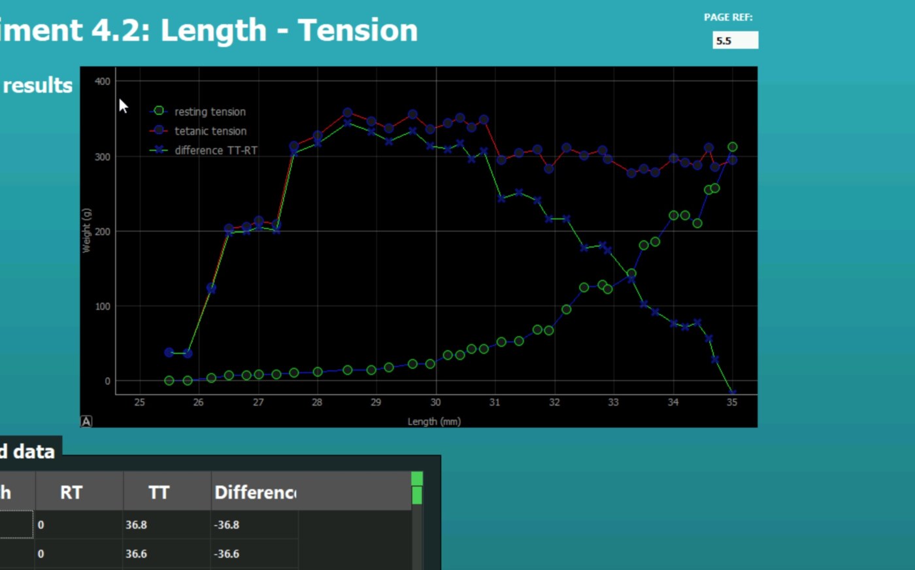Click the difference TT-RT legend marker
This screenshot has height=570, width=915.
click(x=159, y=150)
